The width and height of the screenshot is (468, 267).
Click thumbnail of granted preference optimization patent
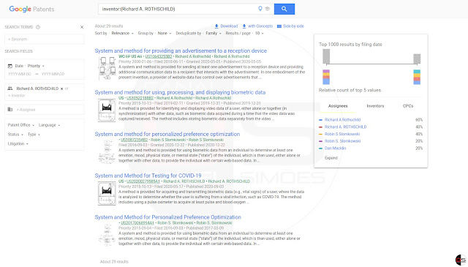[107, 151]
